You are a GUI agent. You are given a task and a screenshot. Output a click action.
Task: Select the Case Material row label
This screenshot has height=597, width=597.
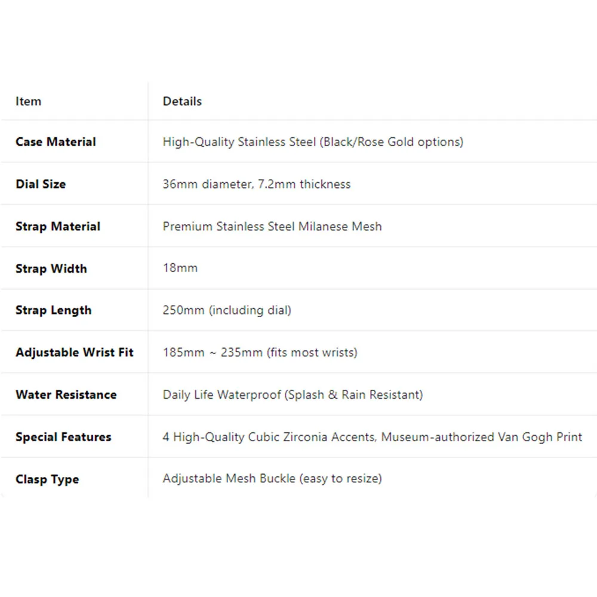click(x=56, y=141)
